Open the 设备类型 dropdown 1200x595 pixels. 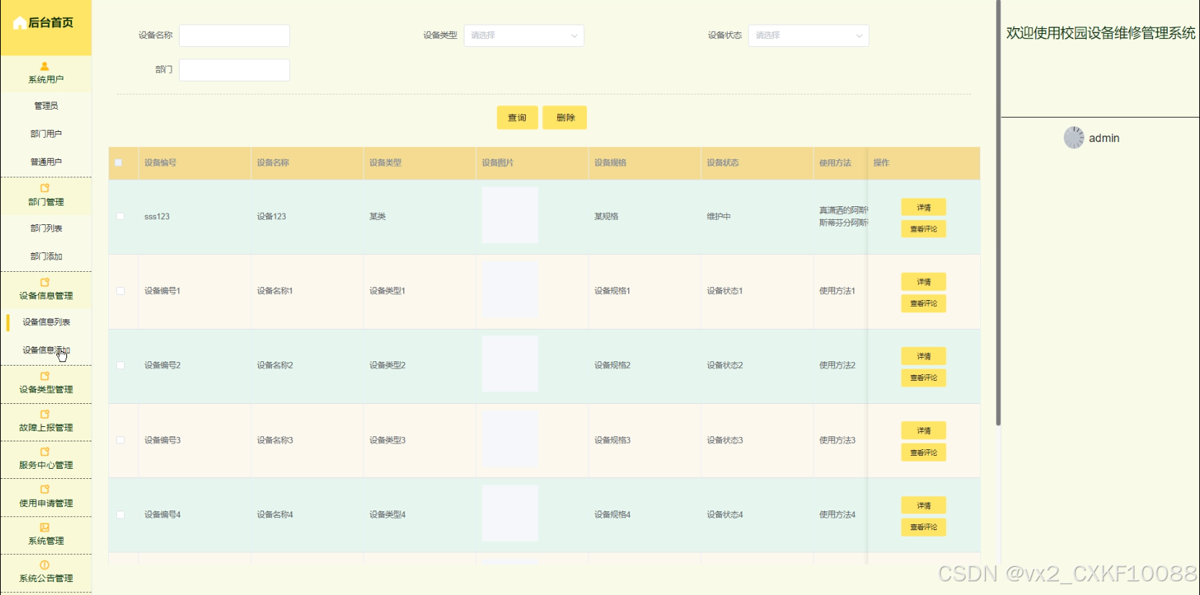(x=524, y=35)
